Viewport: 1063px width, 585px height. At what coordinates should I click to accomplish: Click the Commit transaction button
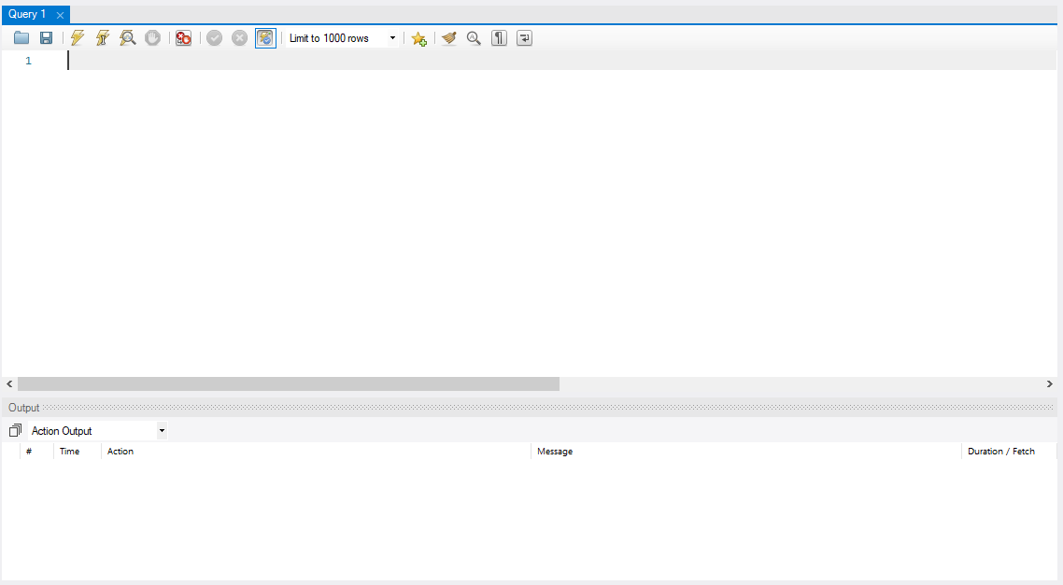(x=214, y=37)
